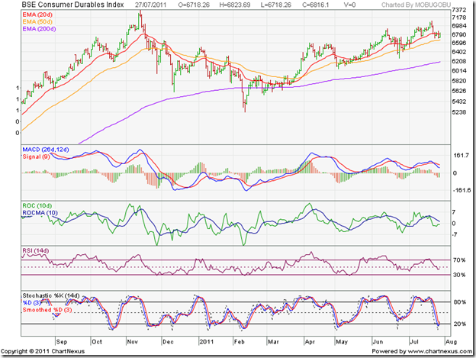Click the 6208 price axis value
The width and height of the screenshot is (476, 358).
[x=459, y=61]
